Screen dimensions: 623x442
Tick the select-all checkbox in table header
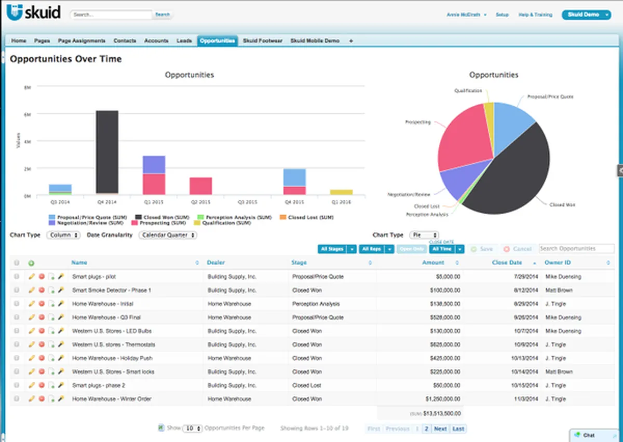17,263
